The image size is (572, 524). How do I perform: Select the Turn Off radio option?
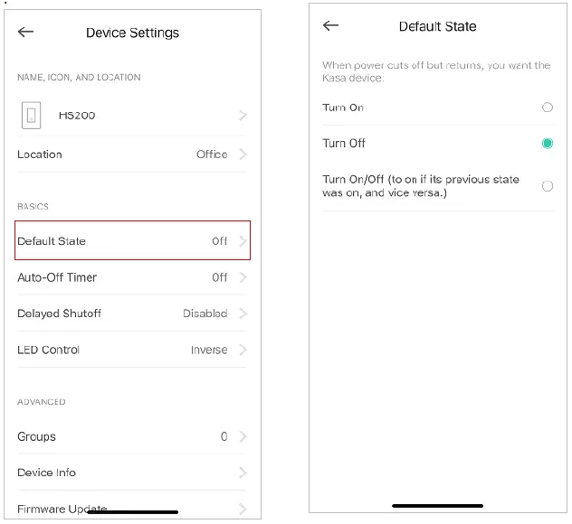[x=547, y=144]
